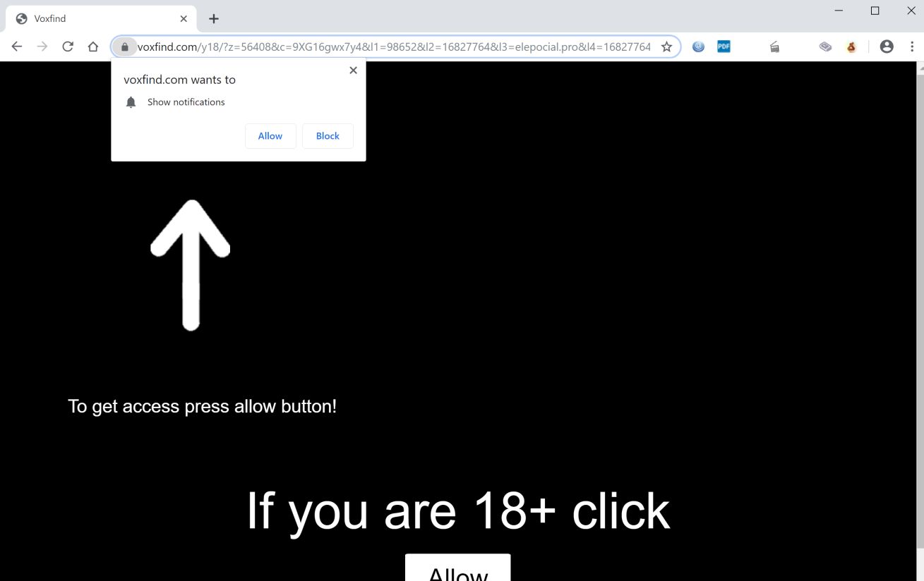This screenshot has height=581, width=924.
Task: Open the radio extension icon
Action: click(x=774, y=47)
